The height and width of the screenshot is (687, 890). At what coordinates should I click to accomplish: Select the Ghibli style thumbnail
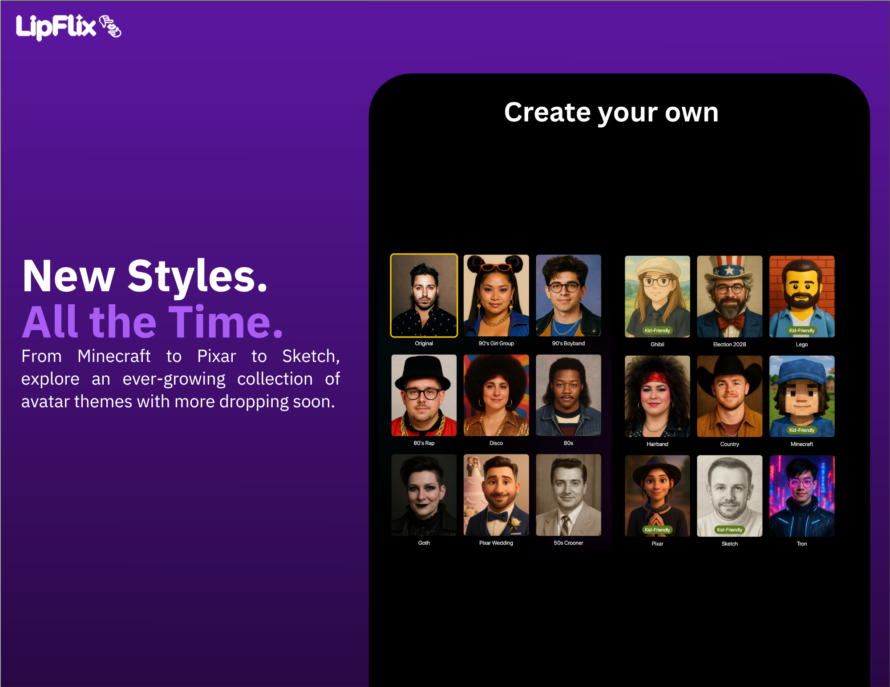coord(657,296)
